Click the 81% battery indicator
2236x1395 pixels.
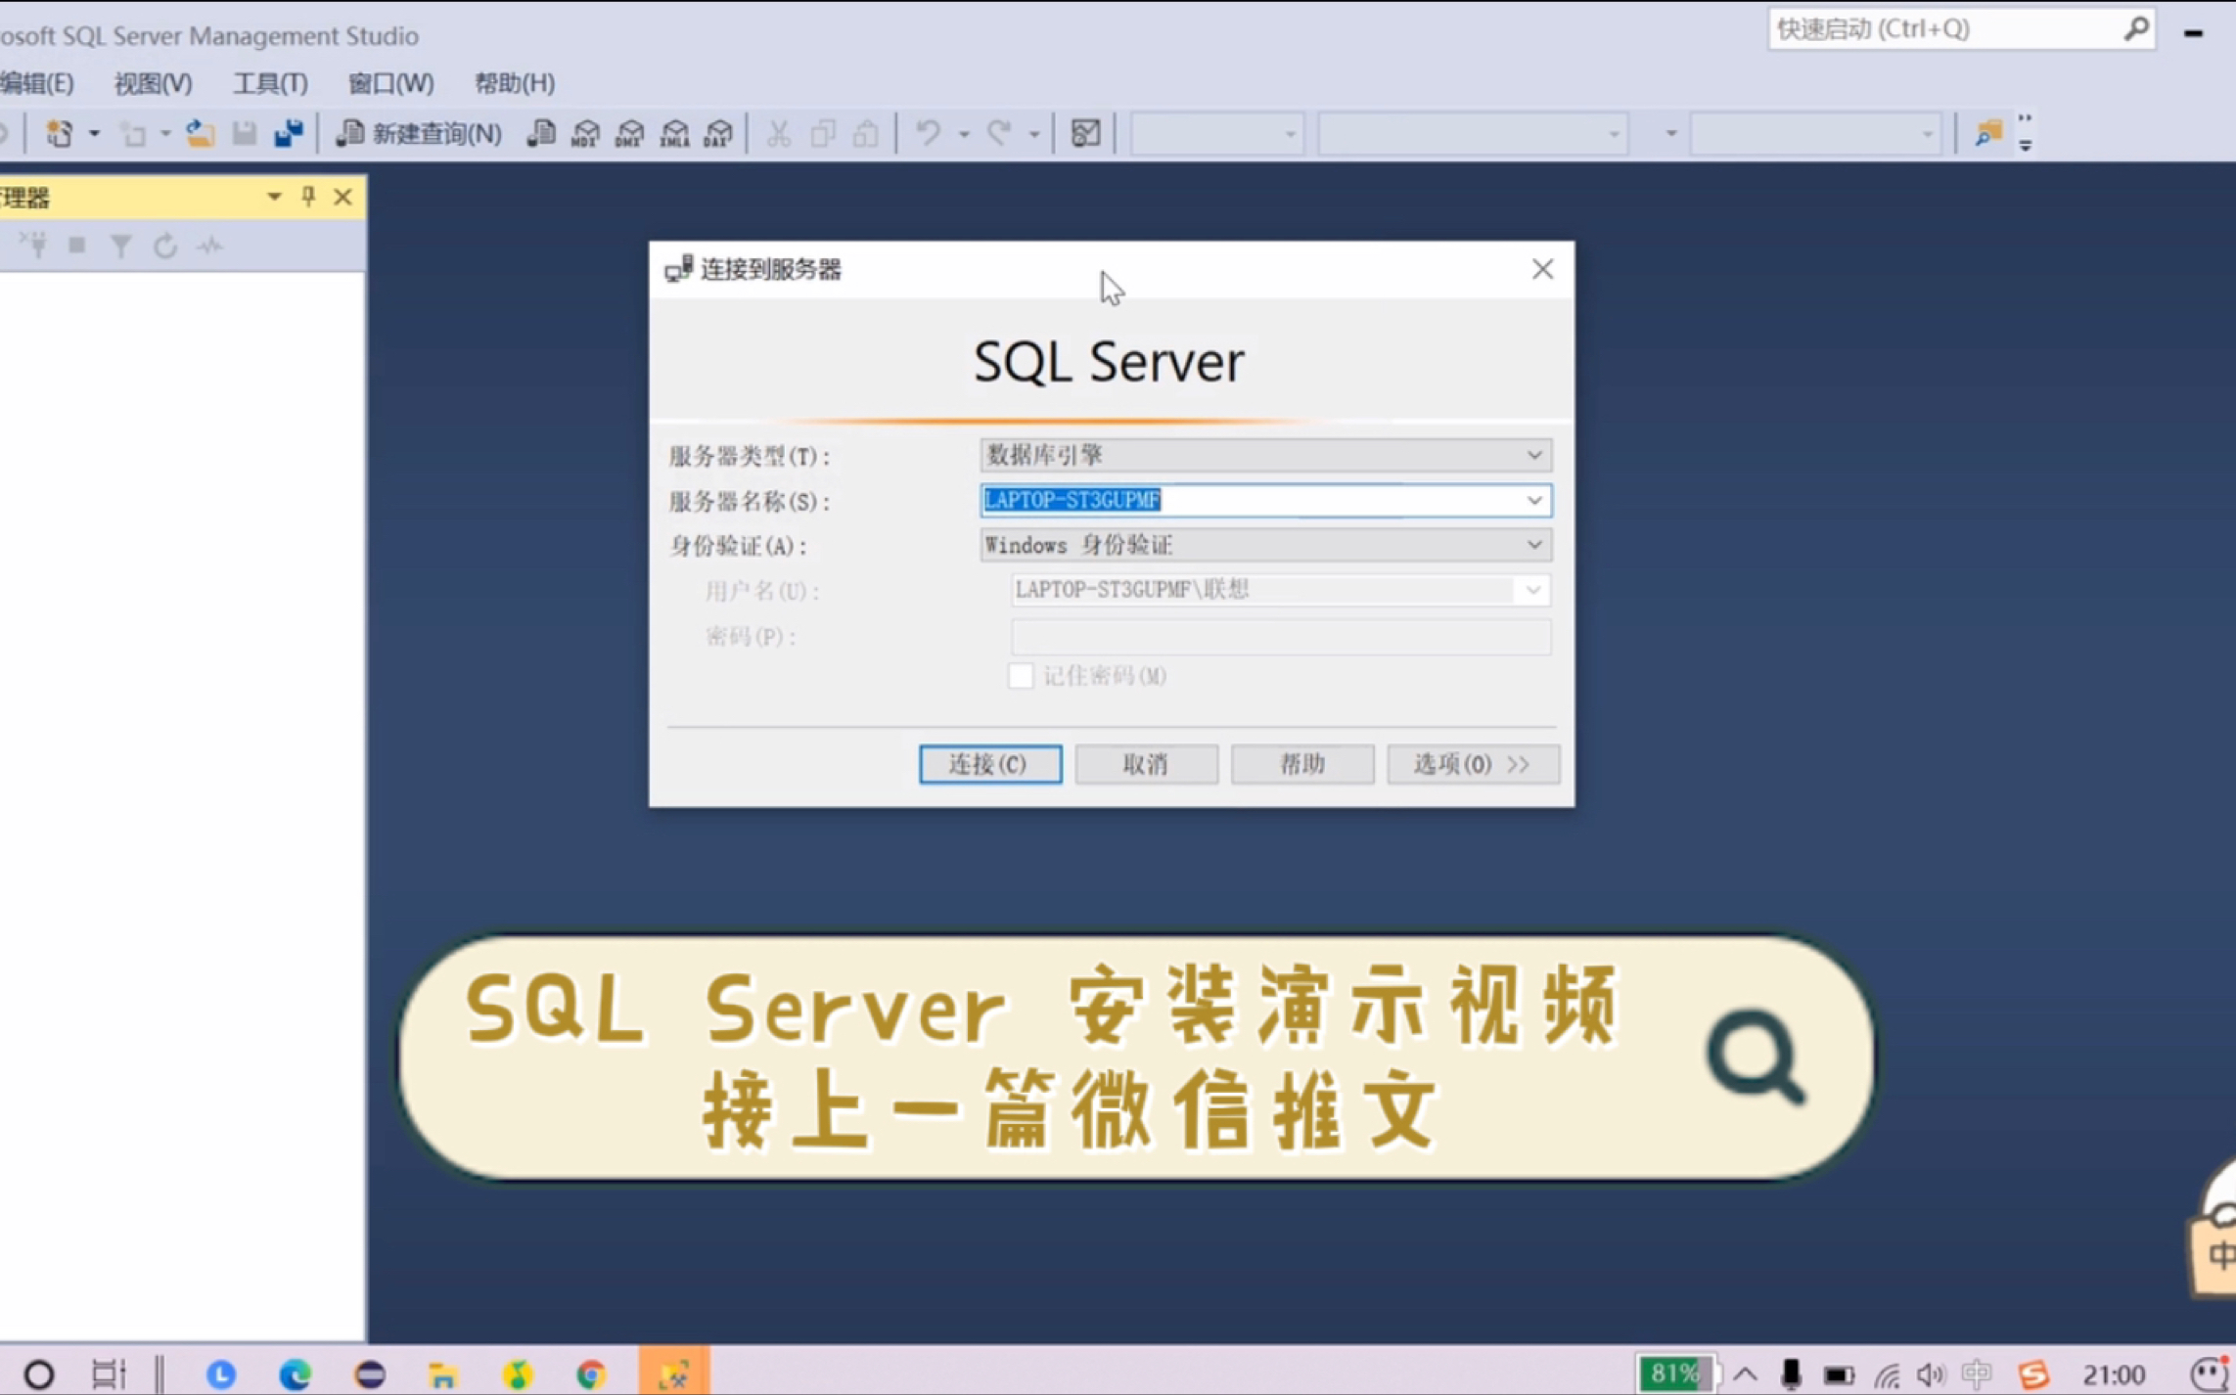point(1677,1372)
